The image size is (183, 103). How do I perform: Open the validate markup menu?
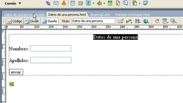(x=120, y=21)
